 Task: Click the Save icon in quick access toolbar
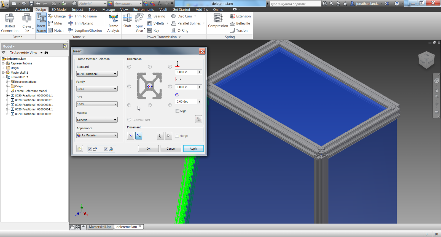(x=31, y=4)
